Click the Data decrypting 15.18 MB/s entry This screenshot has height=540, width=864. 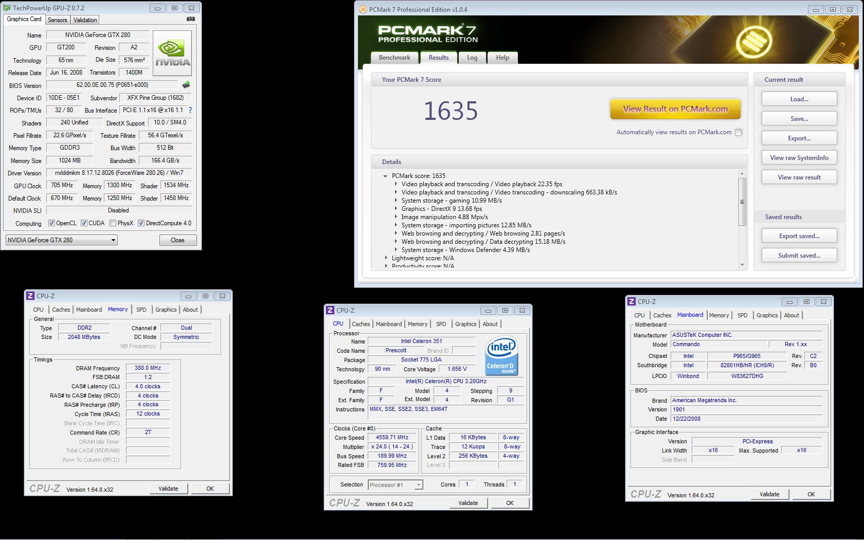483,242
